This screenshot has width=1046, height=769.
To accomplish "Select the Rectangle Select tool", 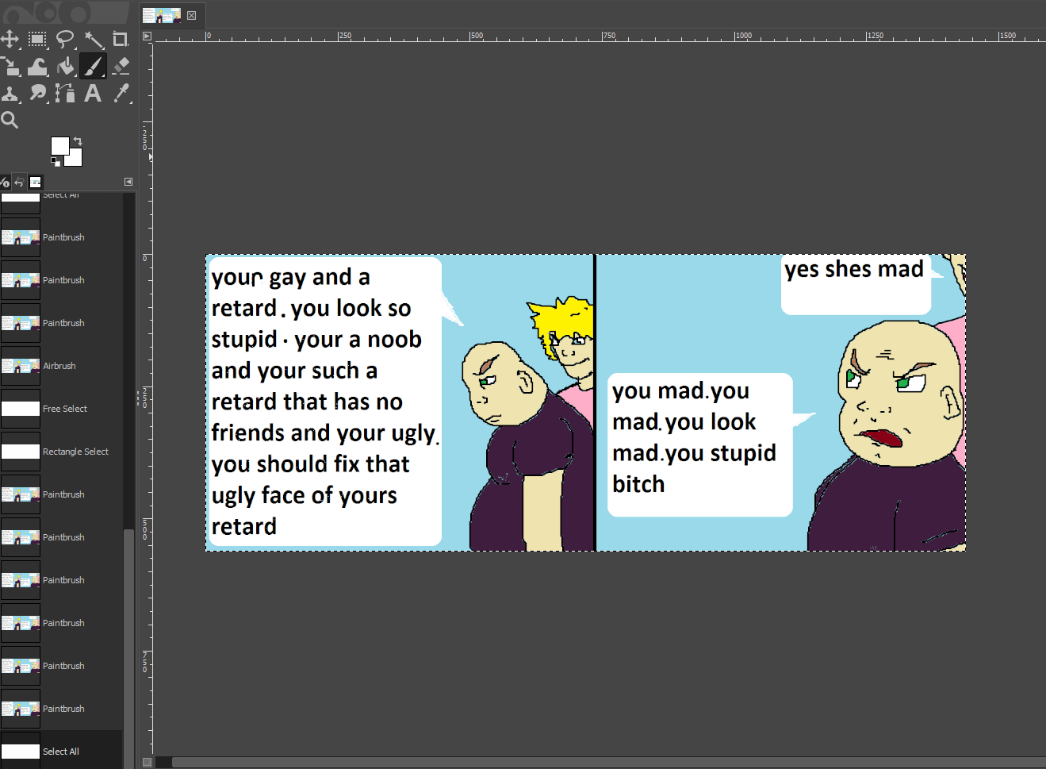I will [x=37, y=39].
